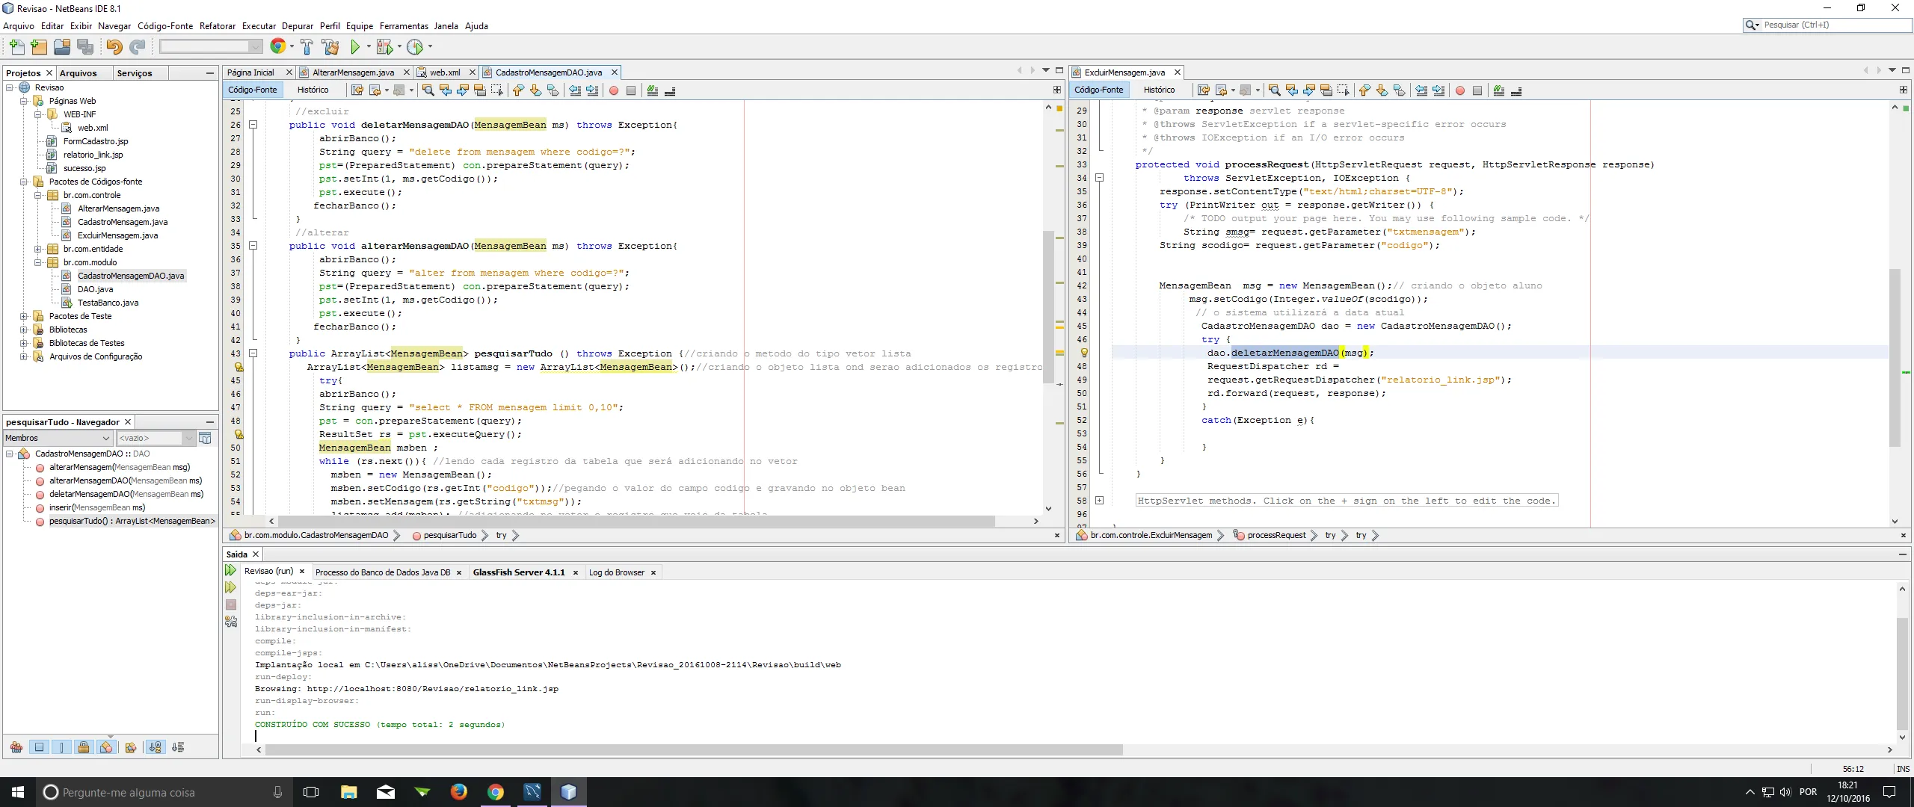Image resolution: width=1914 pixels, height=807 pixels.
Task: Toggle show inherited members in Navigator
Action: 16,747
